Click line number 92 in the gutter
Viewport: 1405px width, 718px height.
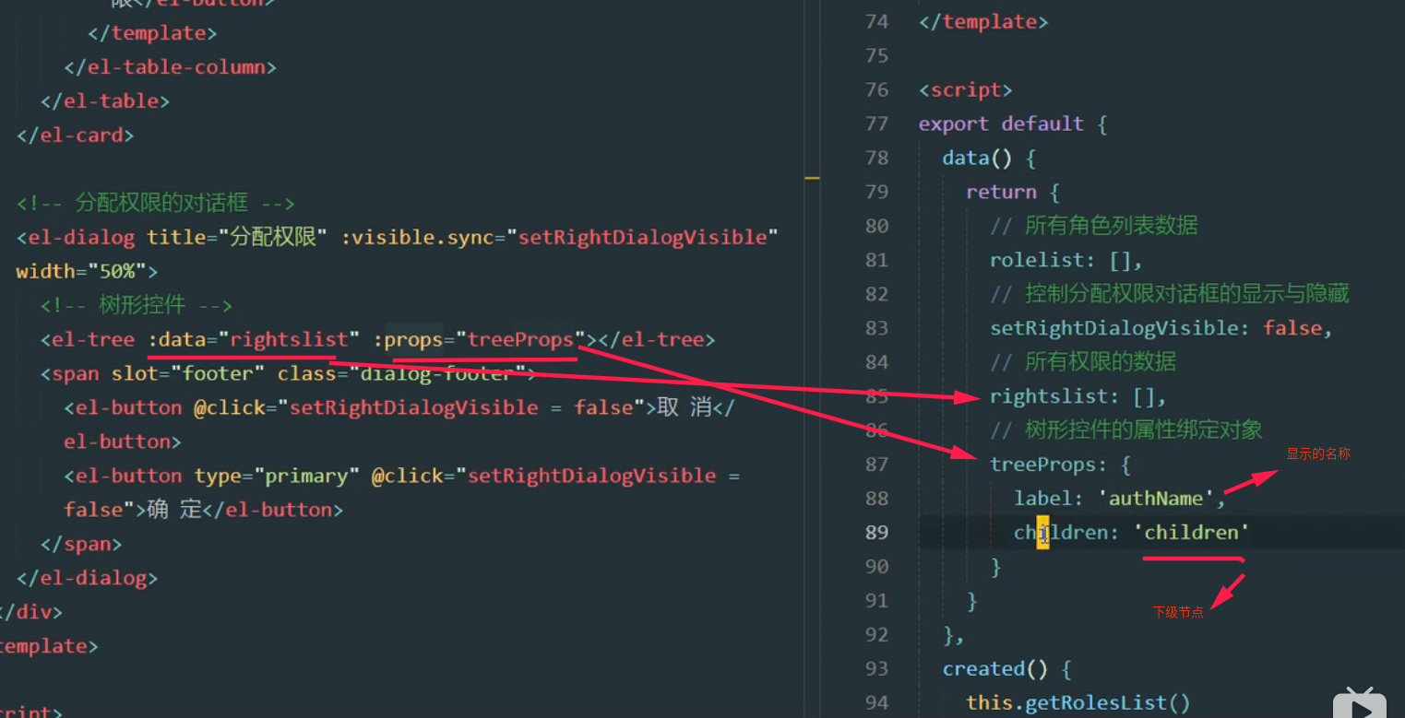tap(876, 635)
